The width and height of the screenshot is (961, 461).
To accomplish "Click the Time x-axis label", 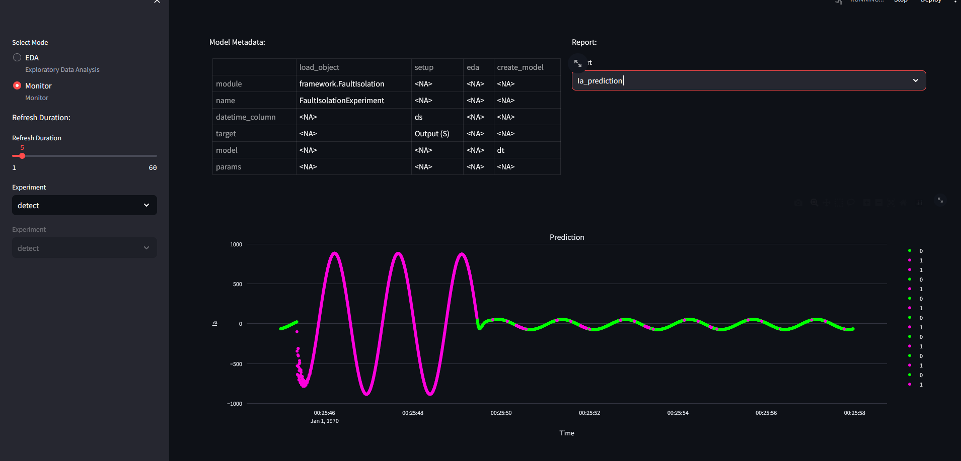I will coord(567,433).
